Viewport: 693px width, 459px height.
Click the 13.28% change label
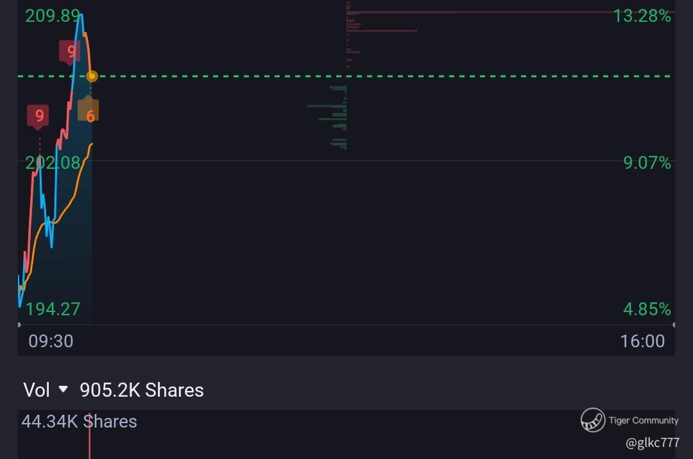pyautogui.click(x=642, y=16)
